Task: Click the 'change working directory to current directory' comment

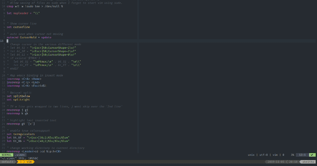Action: [46, 148]
